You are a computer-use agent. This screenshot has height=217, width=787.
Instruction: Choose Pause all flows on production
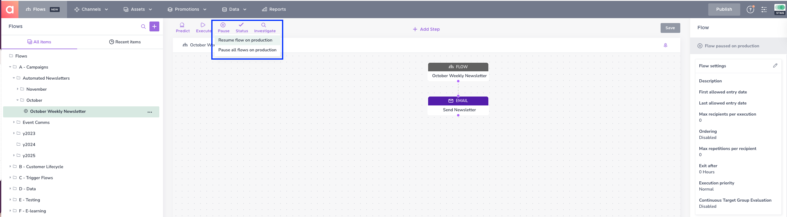248,50
